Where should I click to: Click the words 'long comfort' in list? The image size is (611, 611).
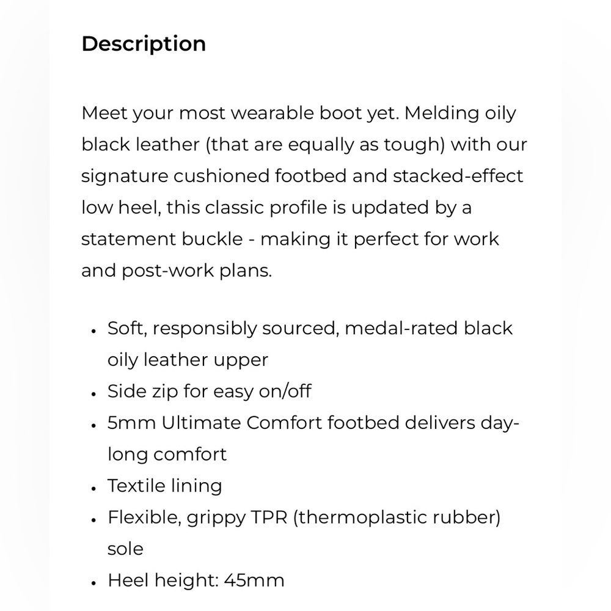pyautogui.click(x=167, y=455)
